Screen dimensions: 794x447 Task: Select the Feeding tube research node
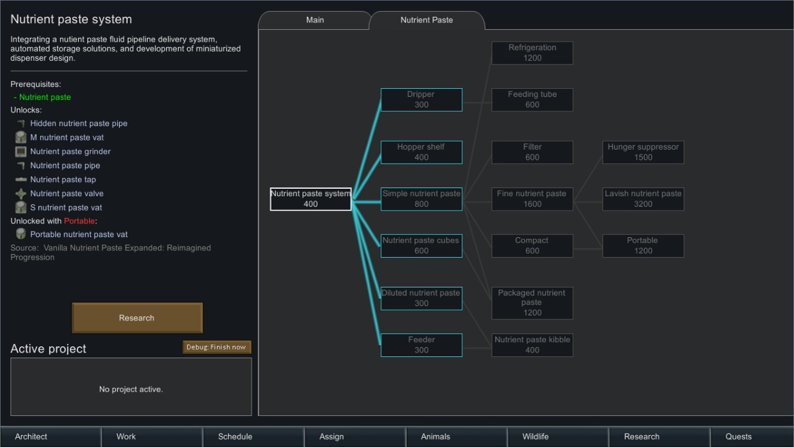[532, 99]
